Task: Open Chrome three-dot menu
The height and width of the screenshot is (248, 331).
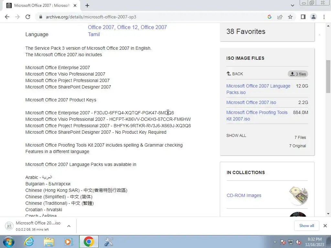Action: pos(324,17)
